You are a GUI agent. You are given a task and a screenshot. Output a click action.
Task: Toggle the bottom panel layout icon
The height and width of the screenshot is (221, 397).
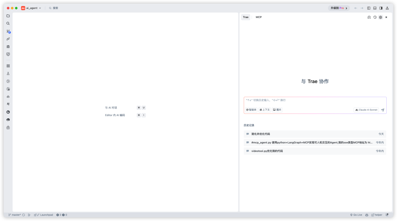click(x=375, y=8)
